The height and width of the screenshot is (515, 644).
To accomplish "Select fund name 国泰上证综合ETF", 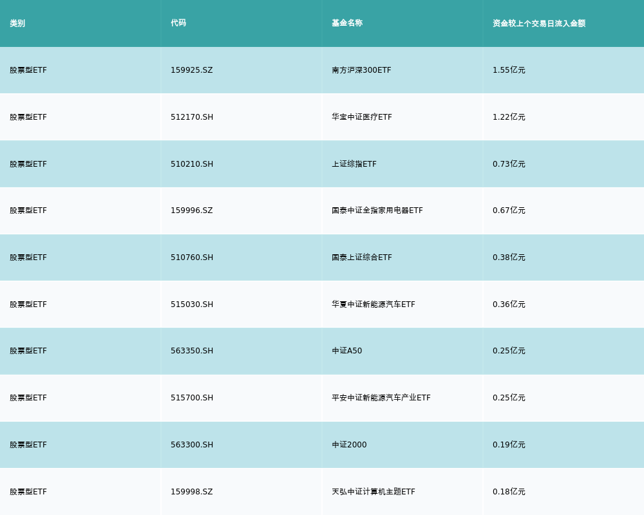I will [x=362, y=257].
